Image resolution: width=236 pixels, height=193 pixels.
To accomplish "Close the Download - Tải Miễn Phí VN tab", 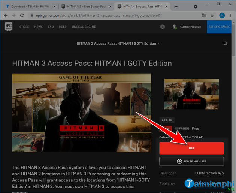I will [x=54, y=7].
